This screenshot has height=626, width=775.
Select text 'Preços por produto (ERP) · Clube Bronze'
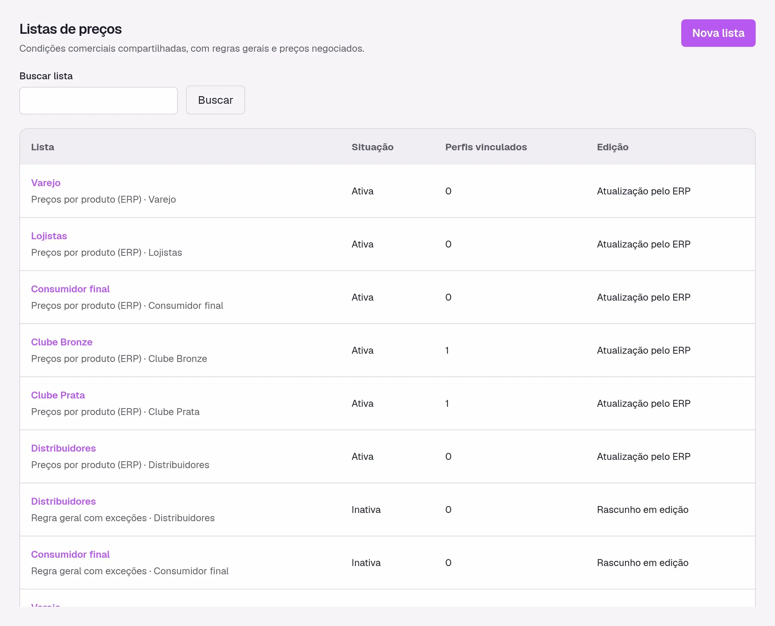(119, 359)
